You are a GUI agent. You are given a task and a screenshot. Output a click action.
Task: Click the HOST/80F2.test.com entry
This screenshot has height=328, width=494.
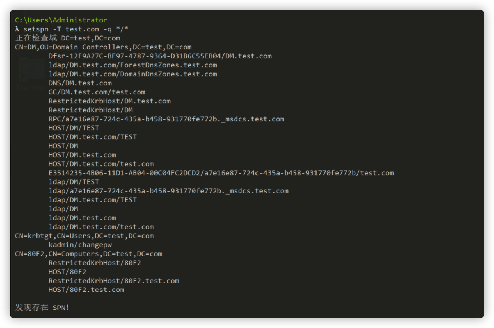click(x=86, y=290)
